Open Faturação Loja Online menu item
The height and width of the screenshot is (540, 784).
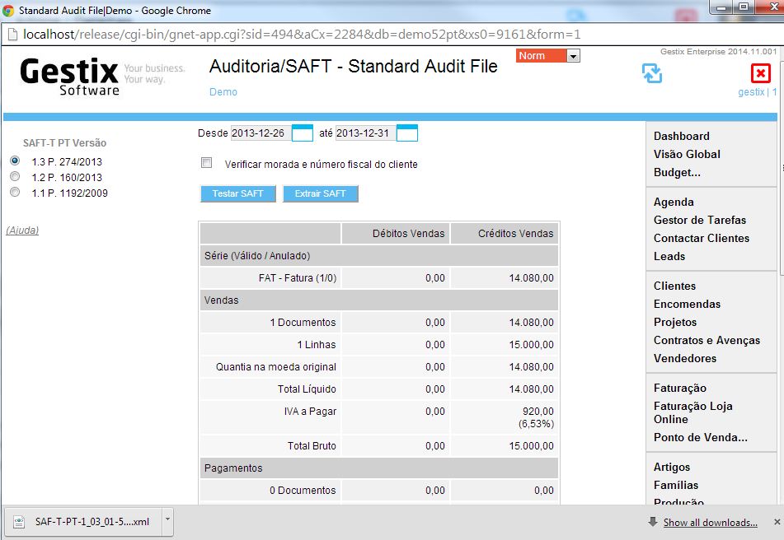pos(693,412)
